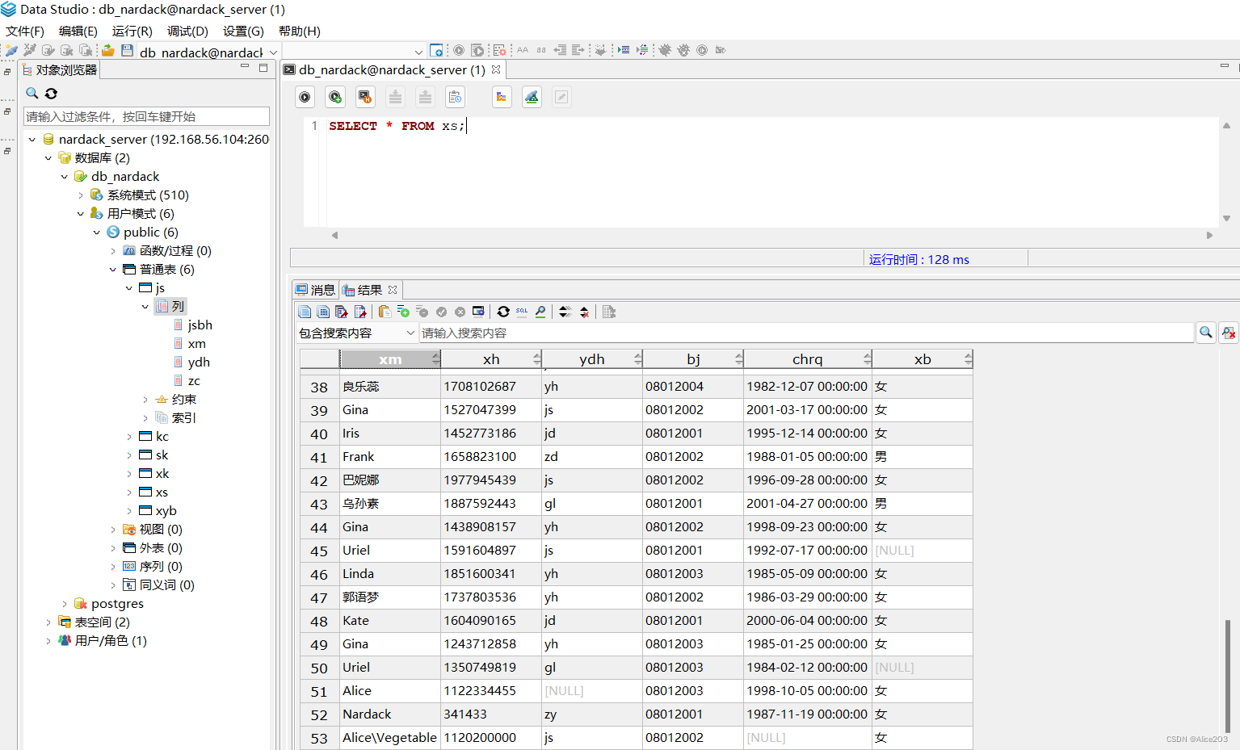The image size is (1240, 750).
Task: Click the new connection plug icon
Action: tap(11, 50)
